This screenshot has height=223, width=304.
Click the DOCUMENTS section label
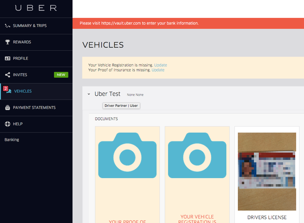tap(106, 119)
